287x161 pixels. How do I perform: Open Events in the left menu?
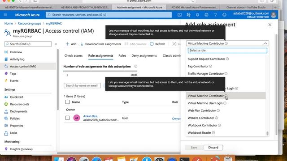[x=14, y=80]
